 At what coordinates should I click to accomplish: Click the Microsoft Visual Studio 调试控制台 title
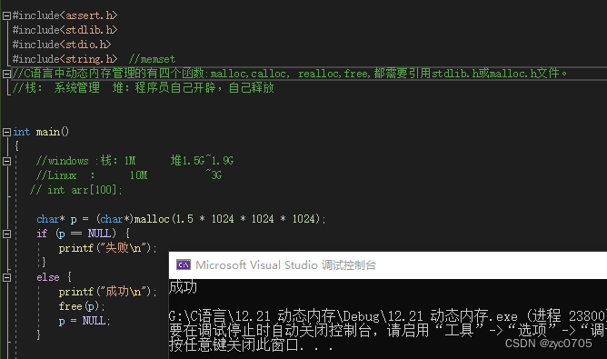pyautogui.click(x=286, y=265)
